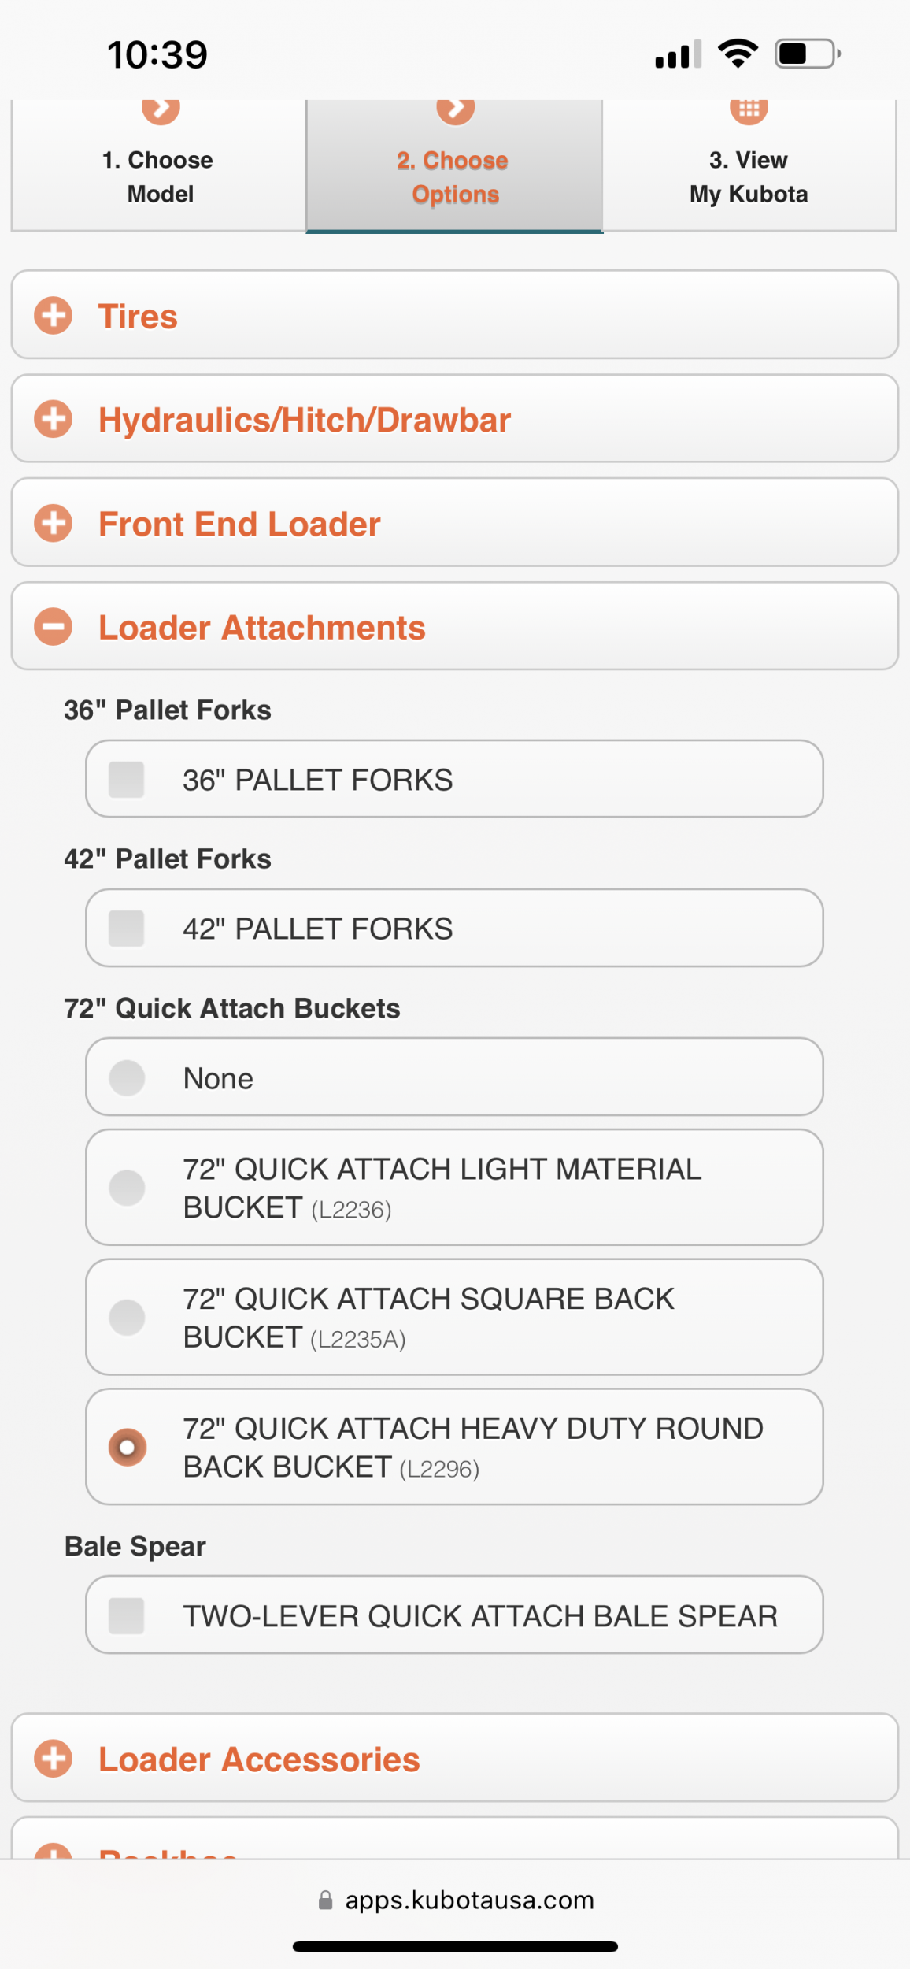Expand Tires section with plus icon
The height and width of the screenshot is (1969, 910).
click(53, 316)
